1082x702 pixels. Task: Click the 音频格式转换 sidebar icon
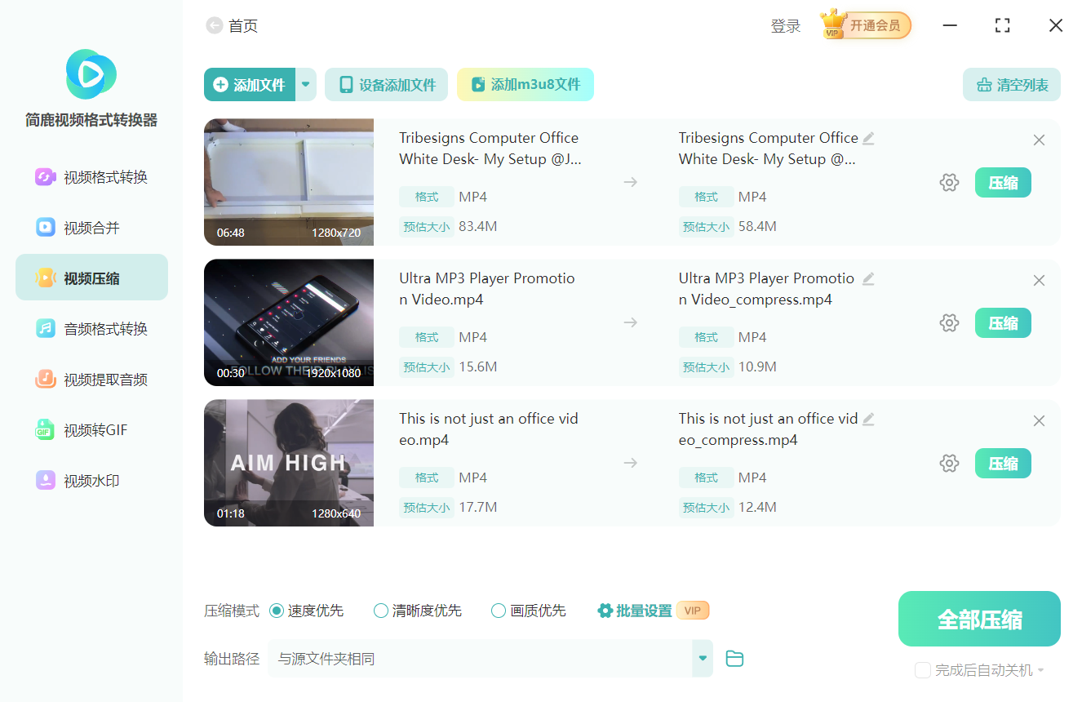[45, 329]
